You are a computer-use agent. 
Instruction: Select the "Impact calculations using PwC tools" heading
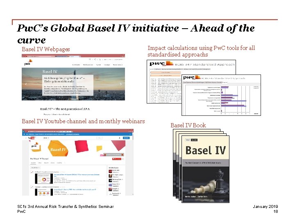coord(201,51)
